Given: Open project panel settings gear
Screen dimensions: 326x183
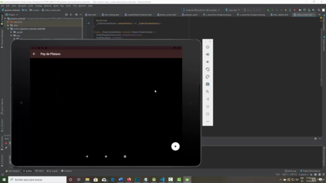Looking at the screenshot, I should pyautogui.click(x=76, y=15).
